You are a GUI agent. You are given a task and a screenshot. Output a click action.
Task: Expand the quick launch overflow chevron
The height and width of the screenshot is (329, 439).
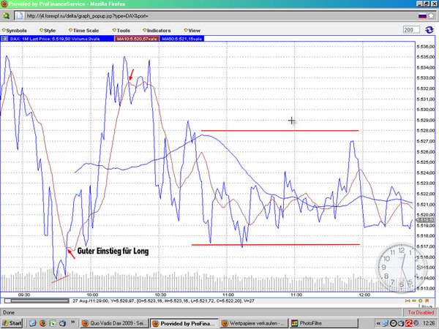click(72, 322)
